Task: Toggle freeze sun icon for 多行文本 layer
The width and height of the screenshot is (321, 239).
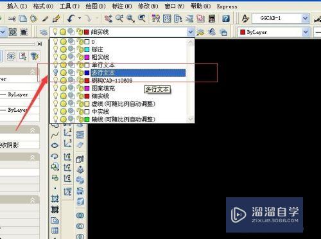Action: coord(63,73)
